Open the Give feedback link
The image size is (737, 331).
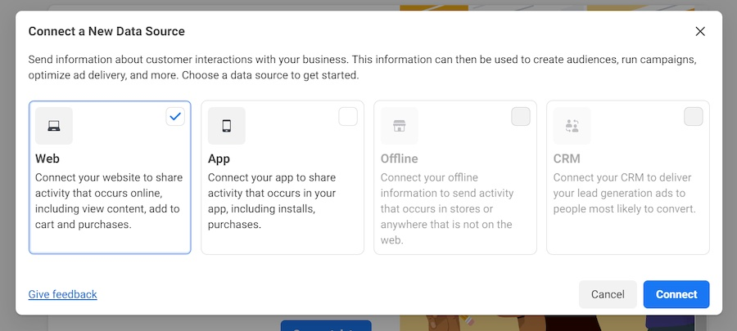click(x=62, y=294)
